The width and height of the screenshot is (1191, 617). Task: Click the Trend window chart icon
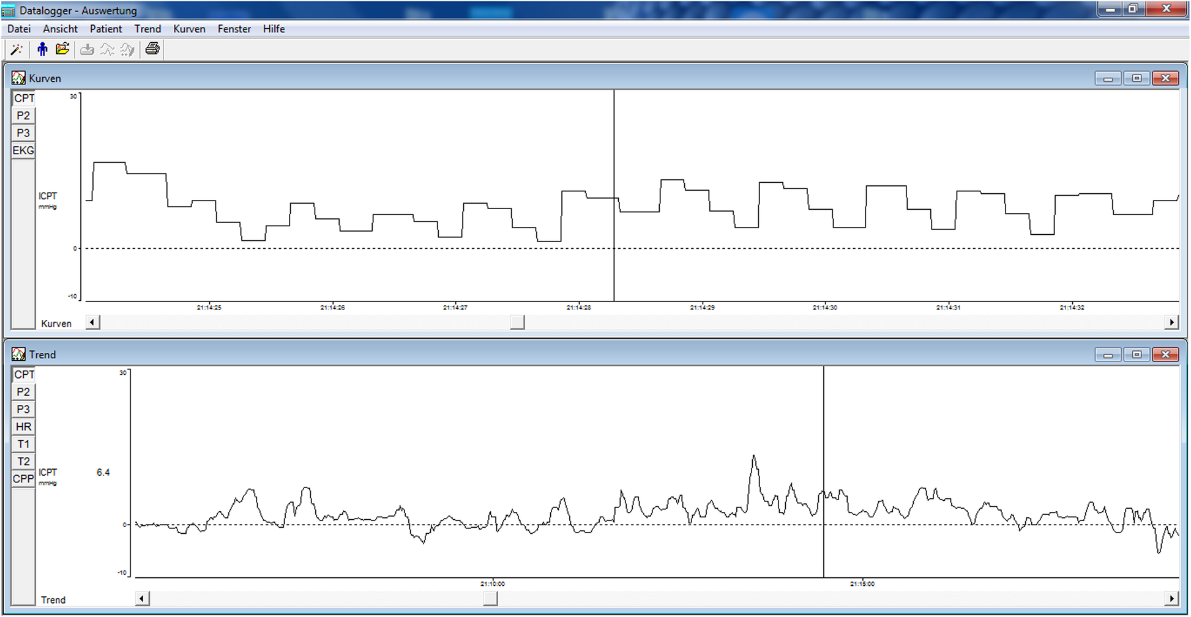point(18,355)
